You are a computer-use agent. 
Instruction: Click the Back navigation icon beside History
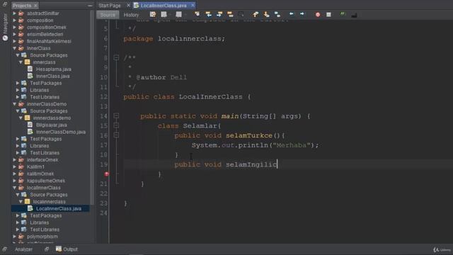pos(164,14)
